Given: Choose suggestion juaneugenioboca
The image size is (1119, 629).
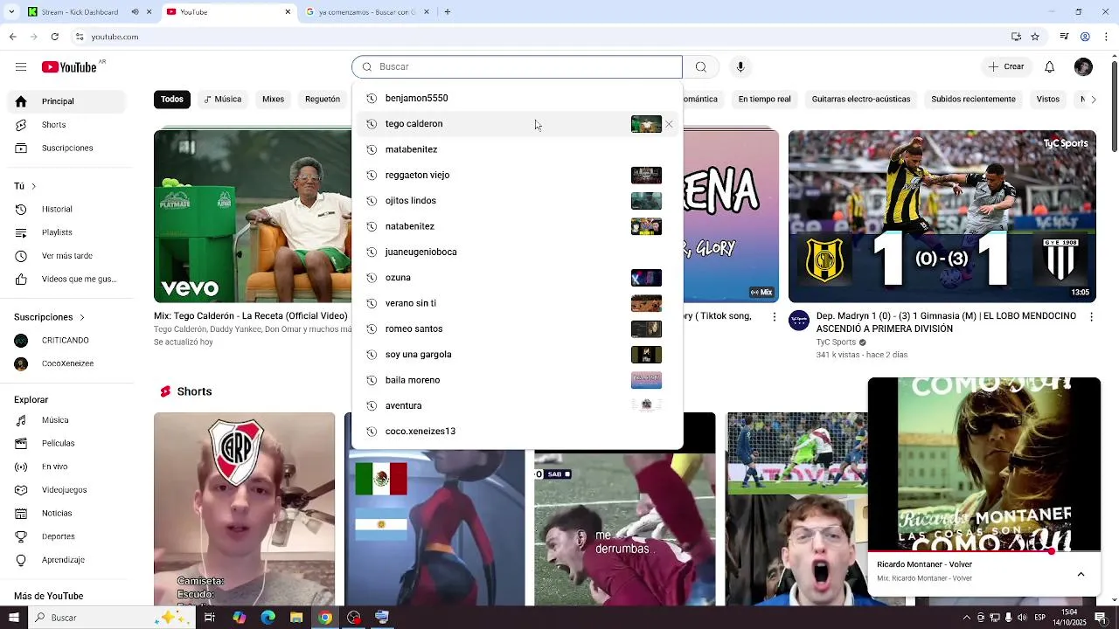Looking at the screenshot, I should tap(517, 252).
